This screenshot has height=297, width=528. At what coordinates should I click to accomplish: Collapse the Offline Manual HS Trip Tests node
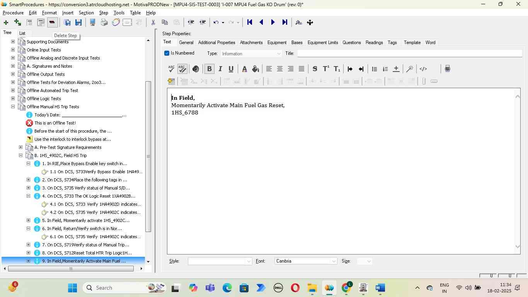(13, 107)
